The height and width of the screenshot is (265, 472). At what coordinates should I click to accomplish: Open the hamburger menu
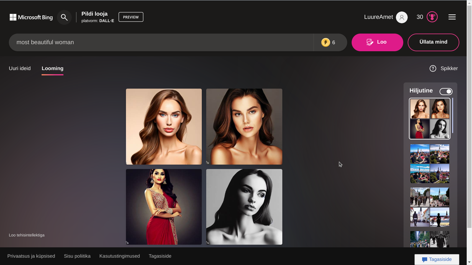click(452, 17)
